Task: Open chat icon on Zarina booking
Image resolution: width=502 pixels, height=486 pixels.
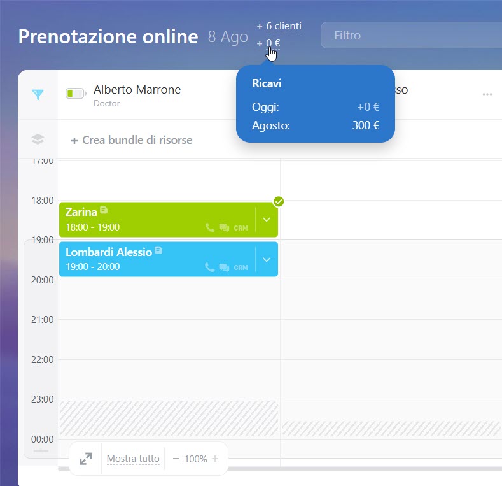Action: pyautogui.click(x=224, y=227)
